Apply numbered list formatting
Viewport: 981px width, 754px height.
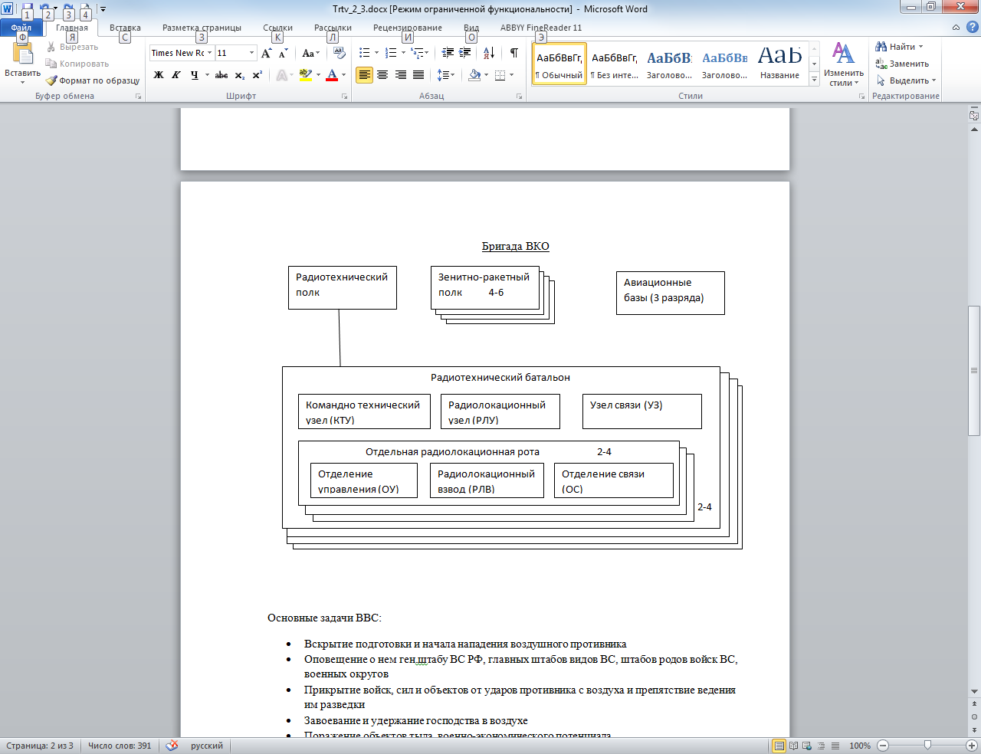[391, 53]
